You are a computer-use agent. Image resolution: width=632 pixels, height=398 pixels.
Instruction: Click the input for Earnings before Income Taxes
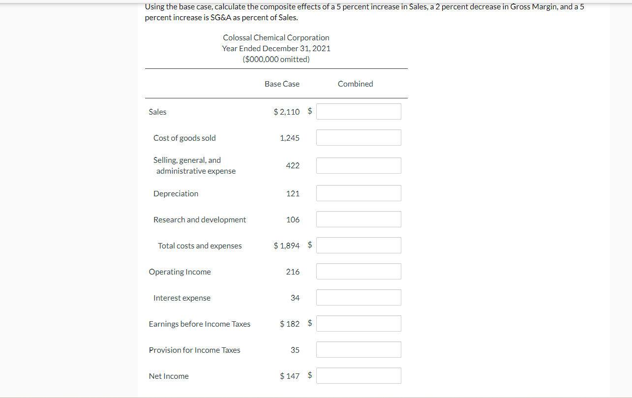click(x=359, y=323)
